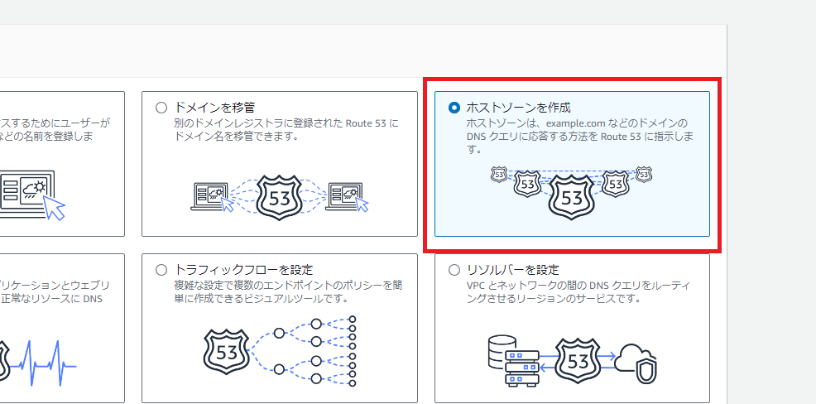Click description 複雑な設定で複数のエンドポイント
This screenshot has height=404, width=816.
tap(288, 292)
